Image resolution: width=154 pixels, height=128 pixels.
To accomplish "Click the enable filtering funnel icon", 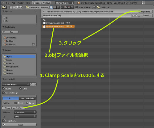I will (x=94, y=7).
